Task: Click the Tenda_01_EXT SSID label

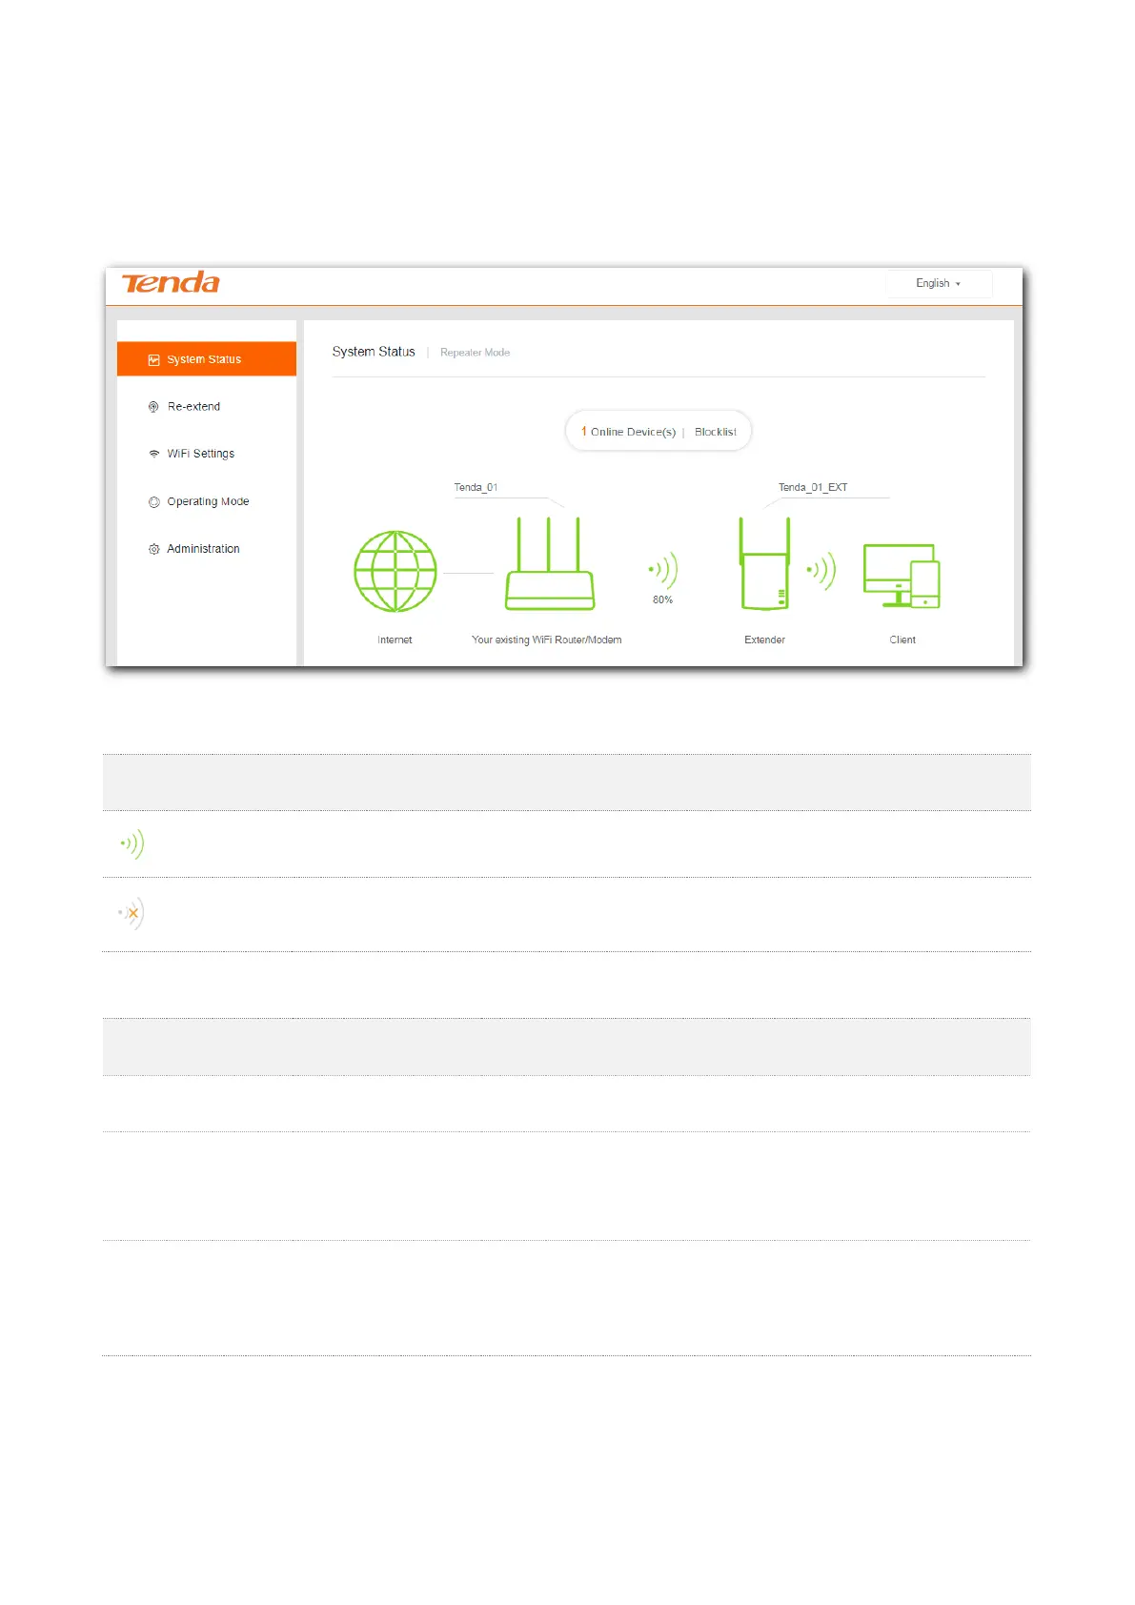Action: click(813, 487)
